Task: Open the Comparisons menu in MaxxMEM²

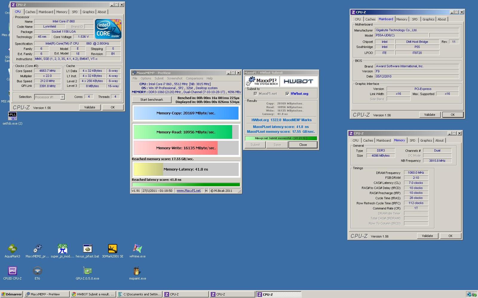Action: 194,78
